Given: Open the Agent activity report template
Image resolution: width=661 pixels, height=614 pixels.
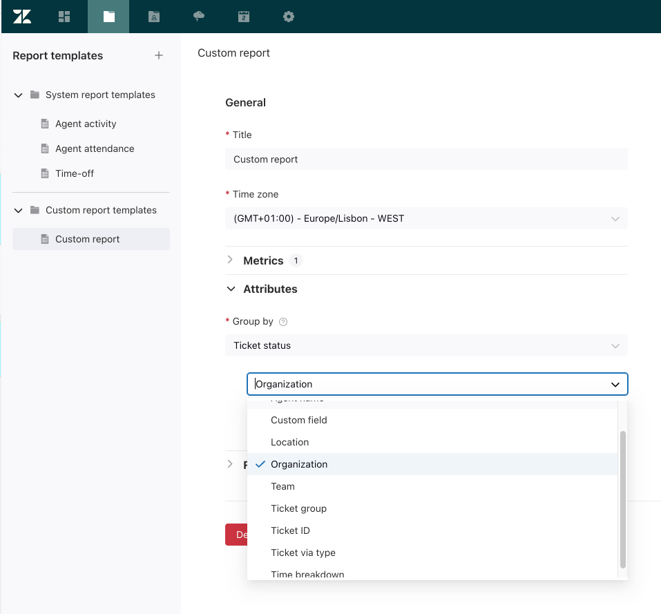Looking at the screenshot, I should click(86, 124).
